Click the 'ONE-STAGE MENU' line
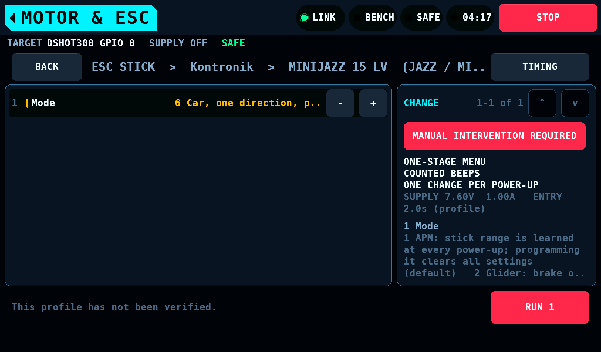 tap(445, 162)
